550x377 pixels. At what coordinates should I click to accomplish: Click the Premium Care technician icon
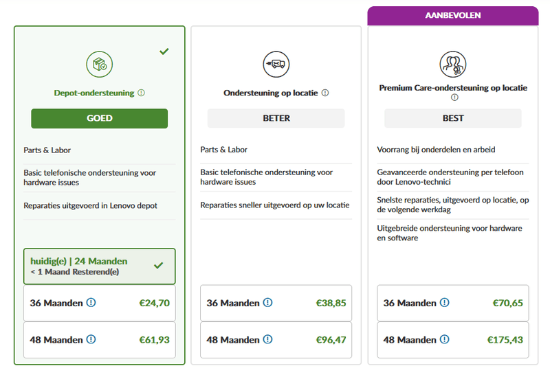pyautogui.click(x=453, y=65)
